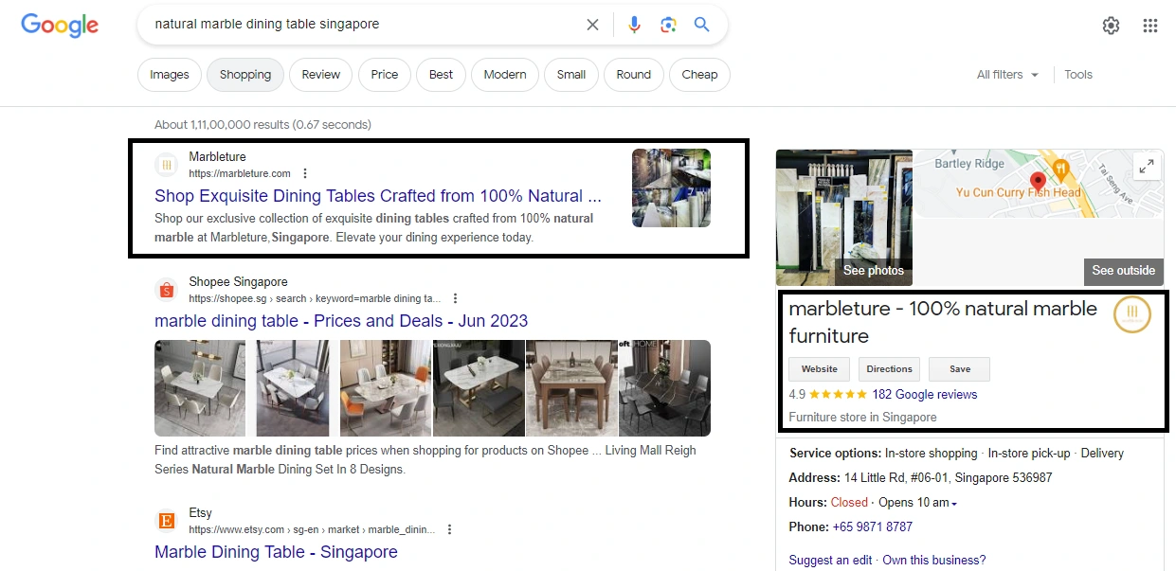Image resolution: width=1176 pixels, height=571 pixels.
Task: Open the Marble Dining Table - Singapore Etsy link
Action: tap(276, 552)
